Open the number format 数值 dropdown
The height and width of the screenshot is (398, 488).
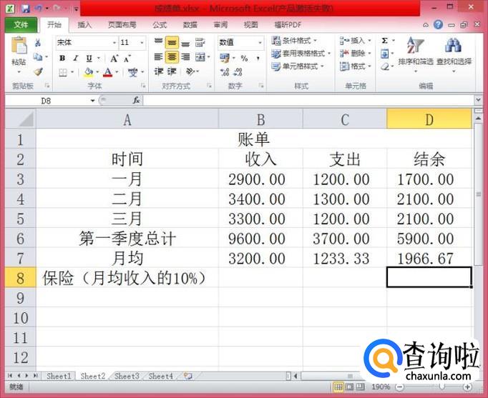pos(260,43)
